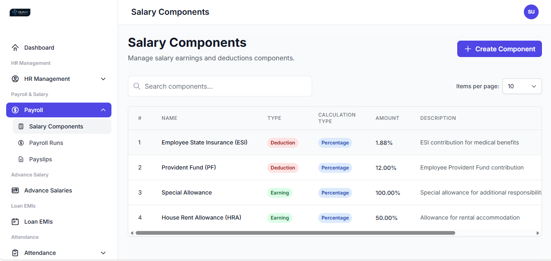Click the HR Management person icon
This screenshot has height=261, width=551.
coord(15,79)
